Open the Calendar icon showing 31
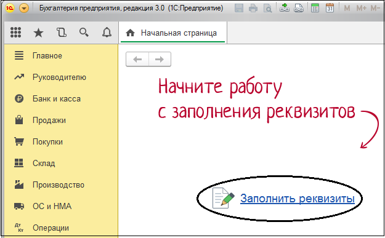The width and height of the screenshot is (385, 238). [x=330, y=8]
